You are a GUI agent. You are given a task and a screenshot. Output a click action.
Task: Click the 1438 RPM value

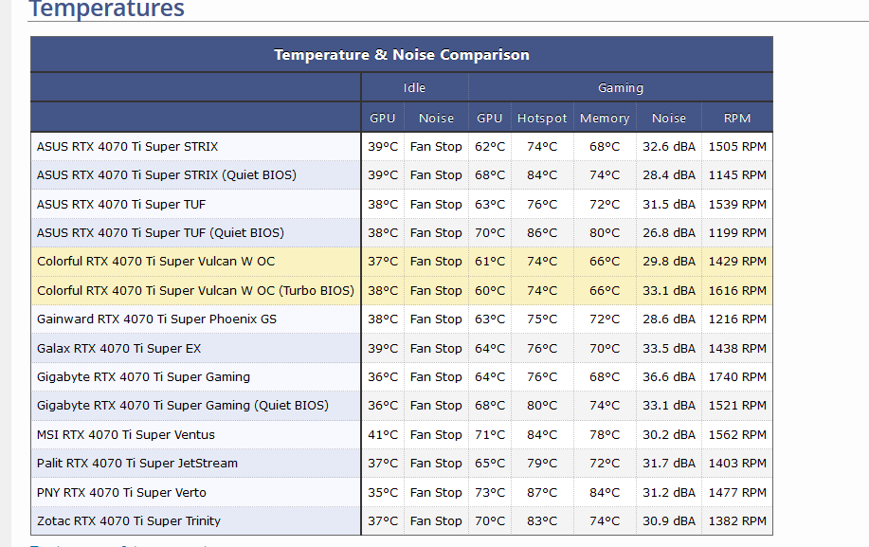tap(737, 349)
